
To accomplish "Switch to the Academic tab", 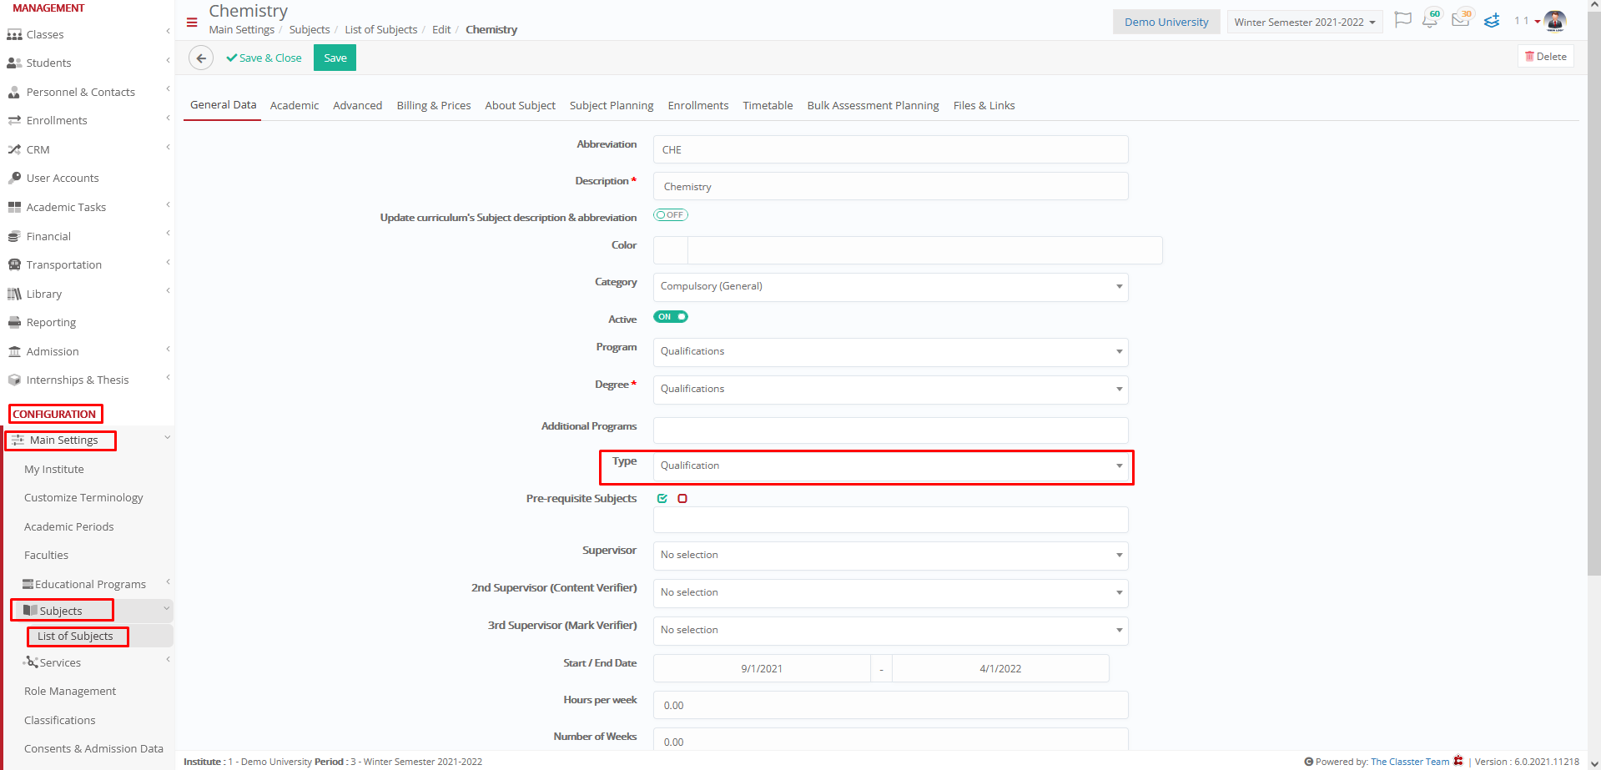I will pyautogui.click(x=295, y=106).
